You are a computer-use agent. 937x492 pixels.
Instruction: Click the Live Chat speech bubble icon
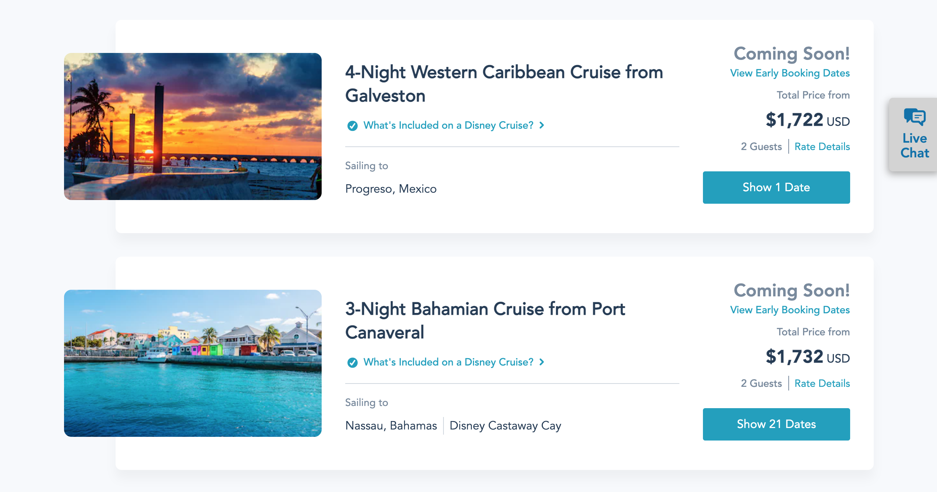pyautogui.click(x=914, y=117)
